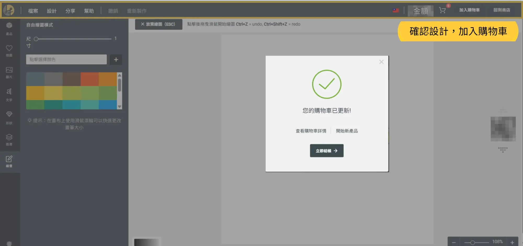Select the 繪畫 (Drawing) pencil icon
523x246 pixels.
point(9,161)
